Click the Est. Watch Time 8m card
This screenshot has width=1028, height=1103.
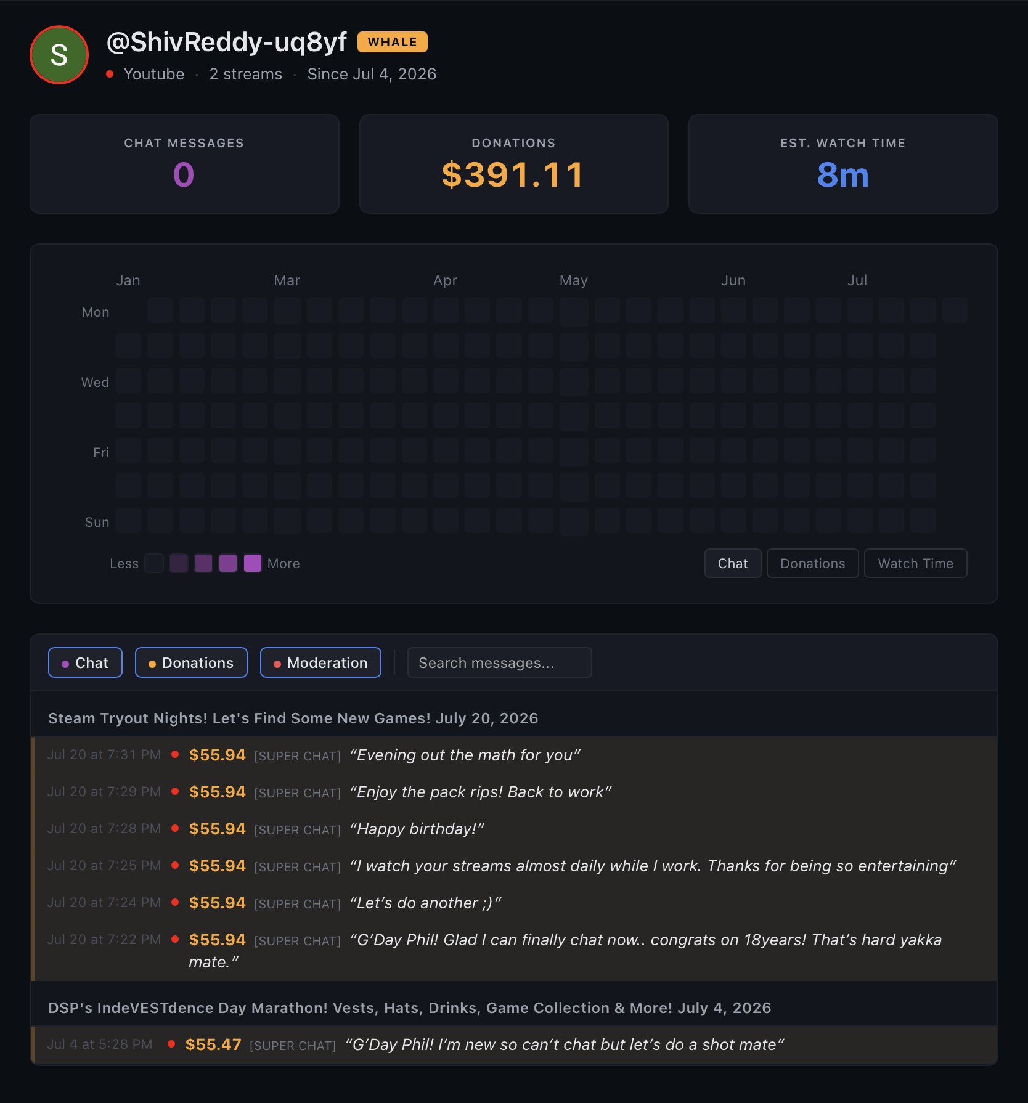click(x=843, y=164)
